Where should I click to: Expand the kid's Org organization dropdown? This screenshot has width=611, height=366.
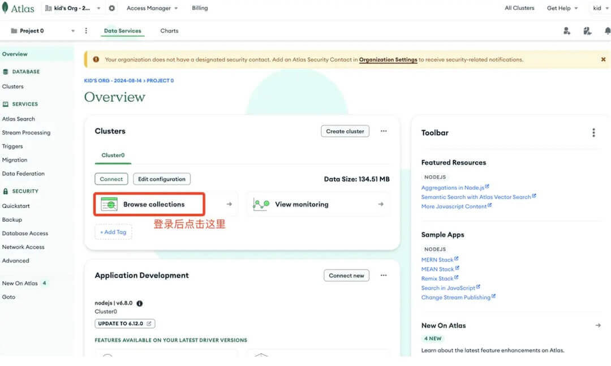pos(73,8)
